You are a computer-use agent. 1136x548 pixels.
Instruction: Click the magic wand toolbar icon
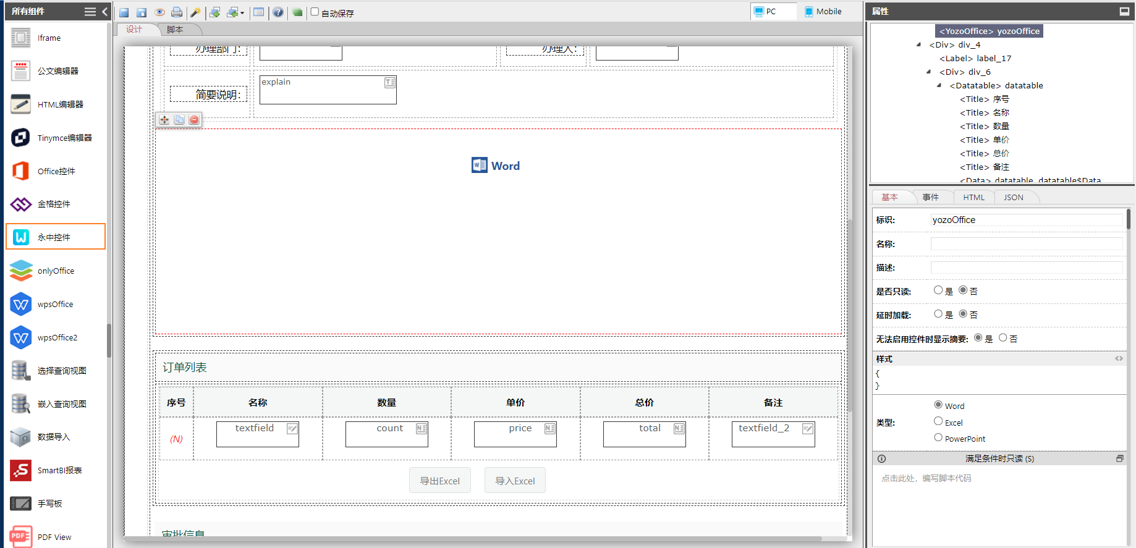195,12
